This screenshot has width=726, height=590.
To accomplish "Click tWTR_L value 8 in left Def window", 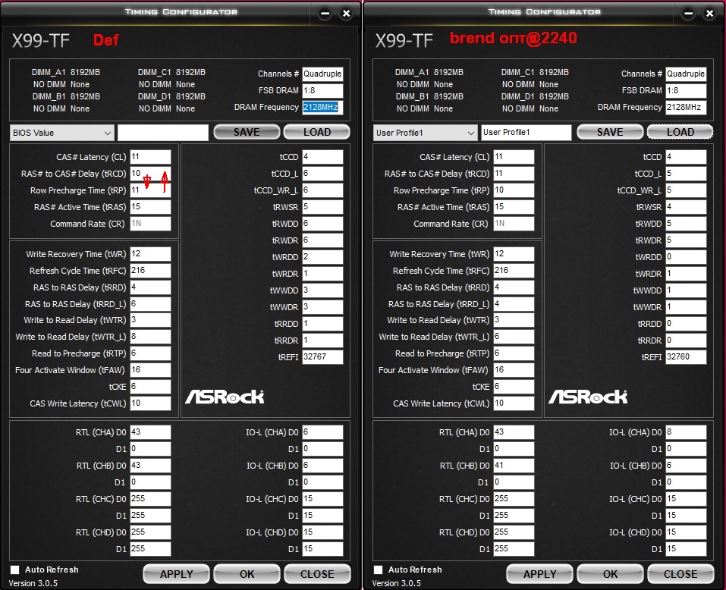I will click(150, 337).
